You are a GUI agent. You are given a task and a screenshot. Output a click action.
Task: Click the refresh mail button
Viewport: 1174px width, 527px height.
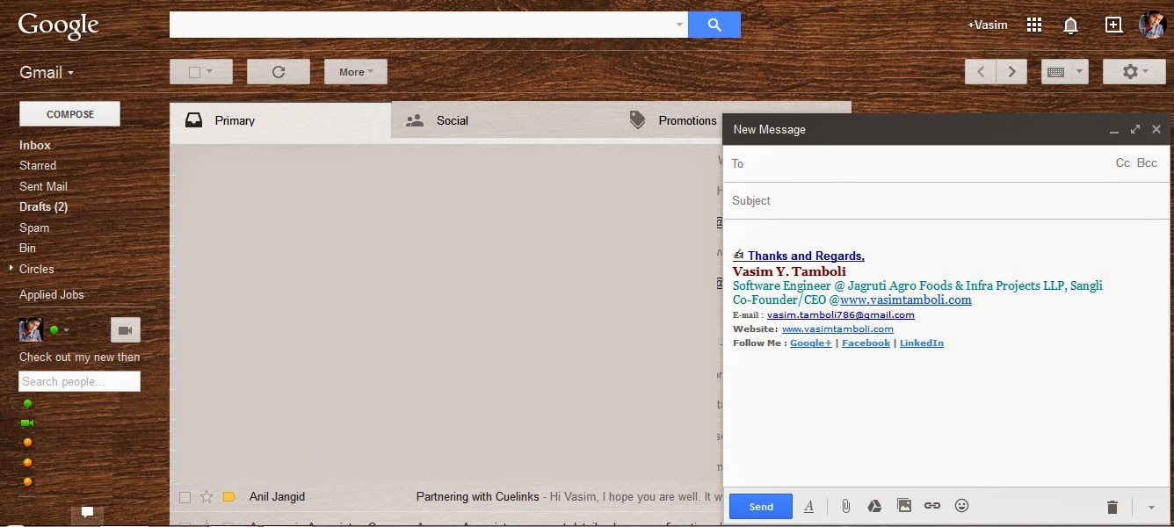click(279, 72)
